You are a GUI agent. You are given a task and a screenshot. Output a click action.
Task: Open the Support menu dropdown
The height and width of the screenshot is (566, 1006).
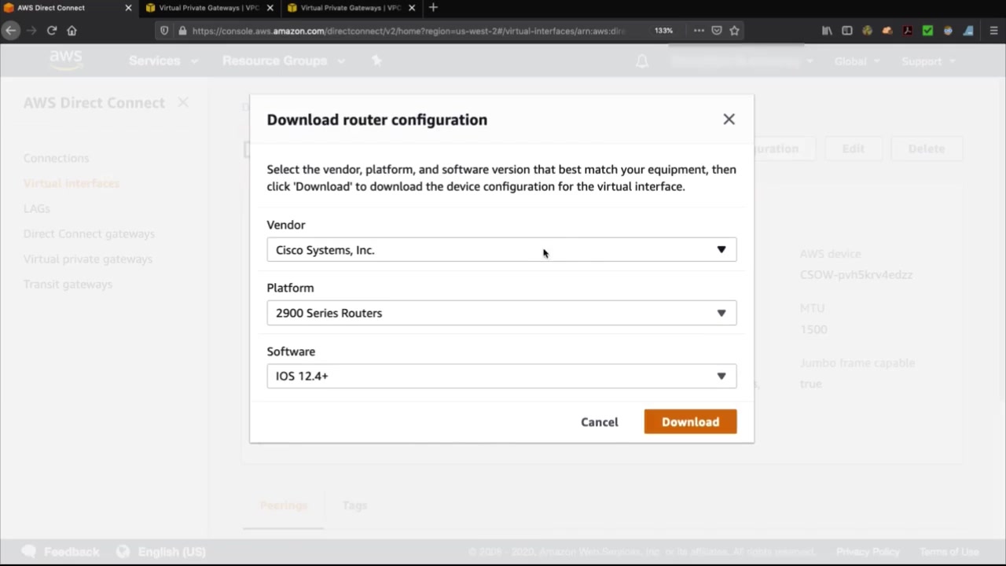point(928,61)
